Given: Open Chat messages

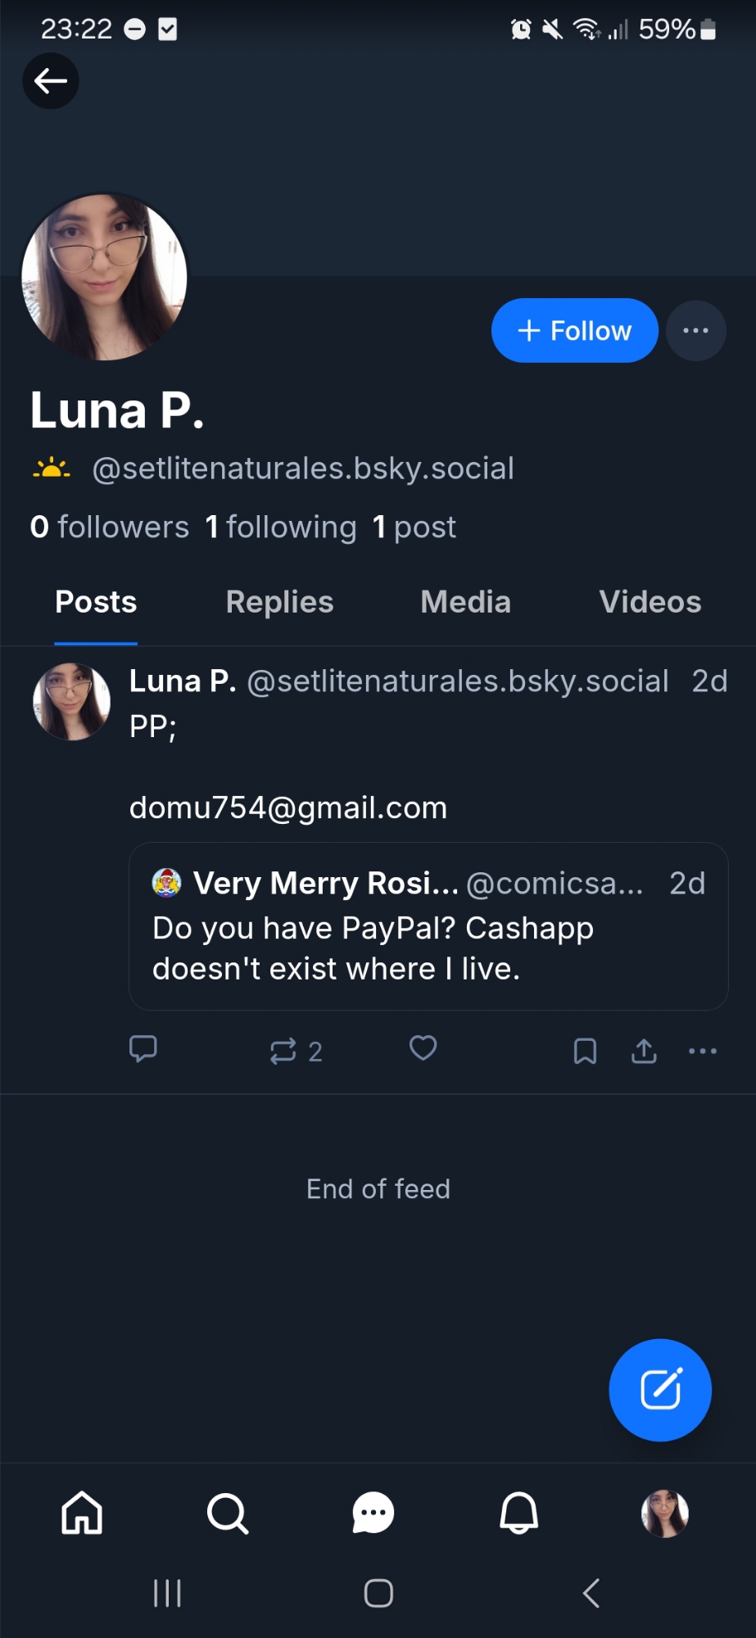Looking at the screenshot, I should (373, 1513).
